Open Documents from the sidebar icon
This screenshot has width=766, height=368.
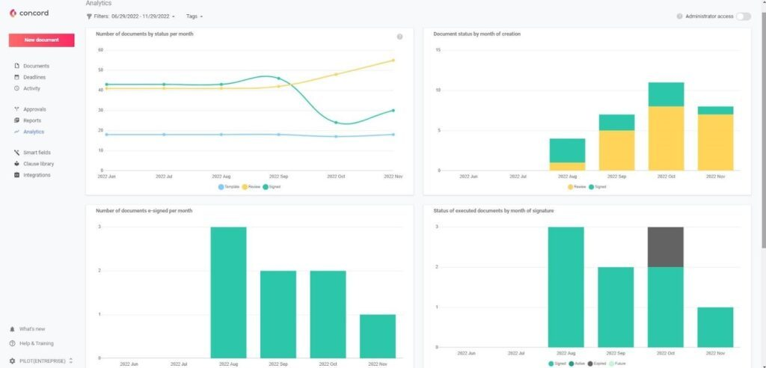(16, 66)
